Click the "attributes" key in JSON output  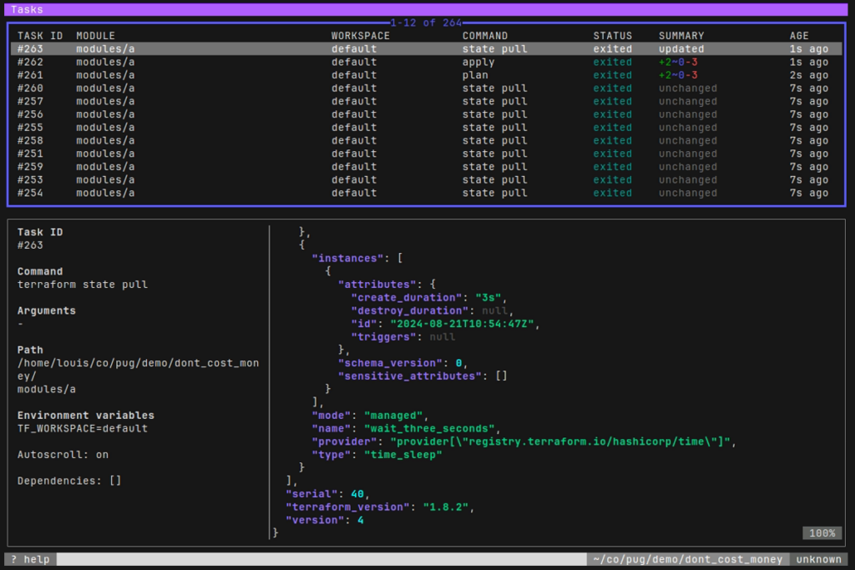coord(378,284)
